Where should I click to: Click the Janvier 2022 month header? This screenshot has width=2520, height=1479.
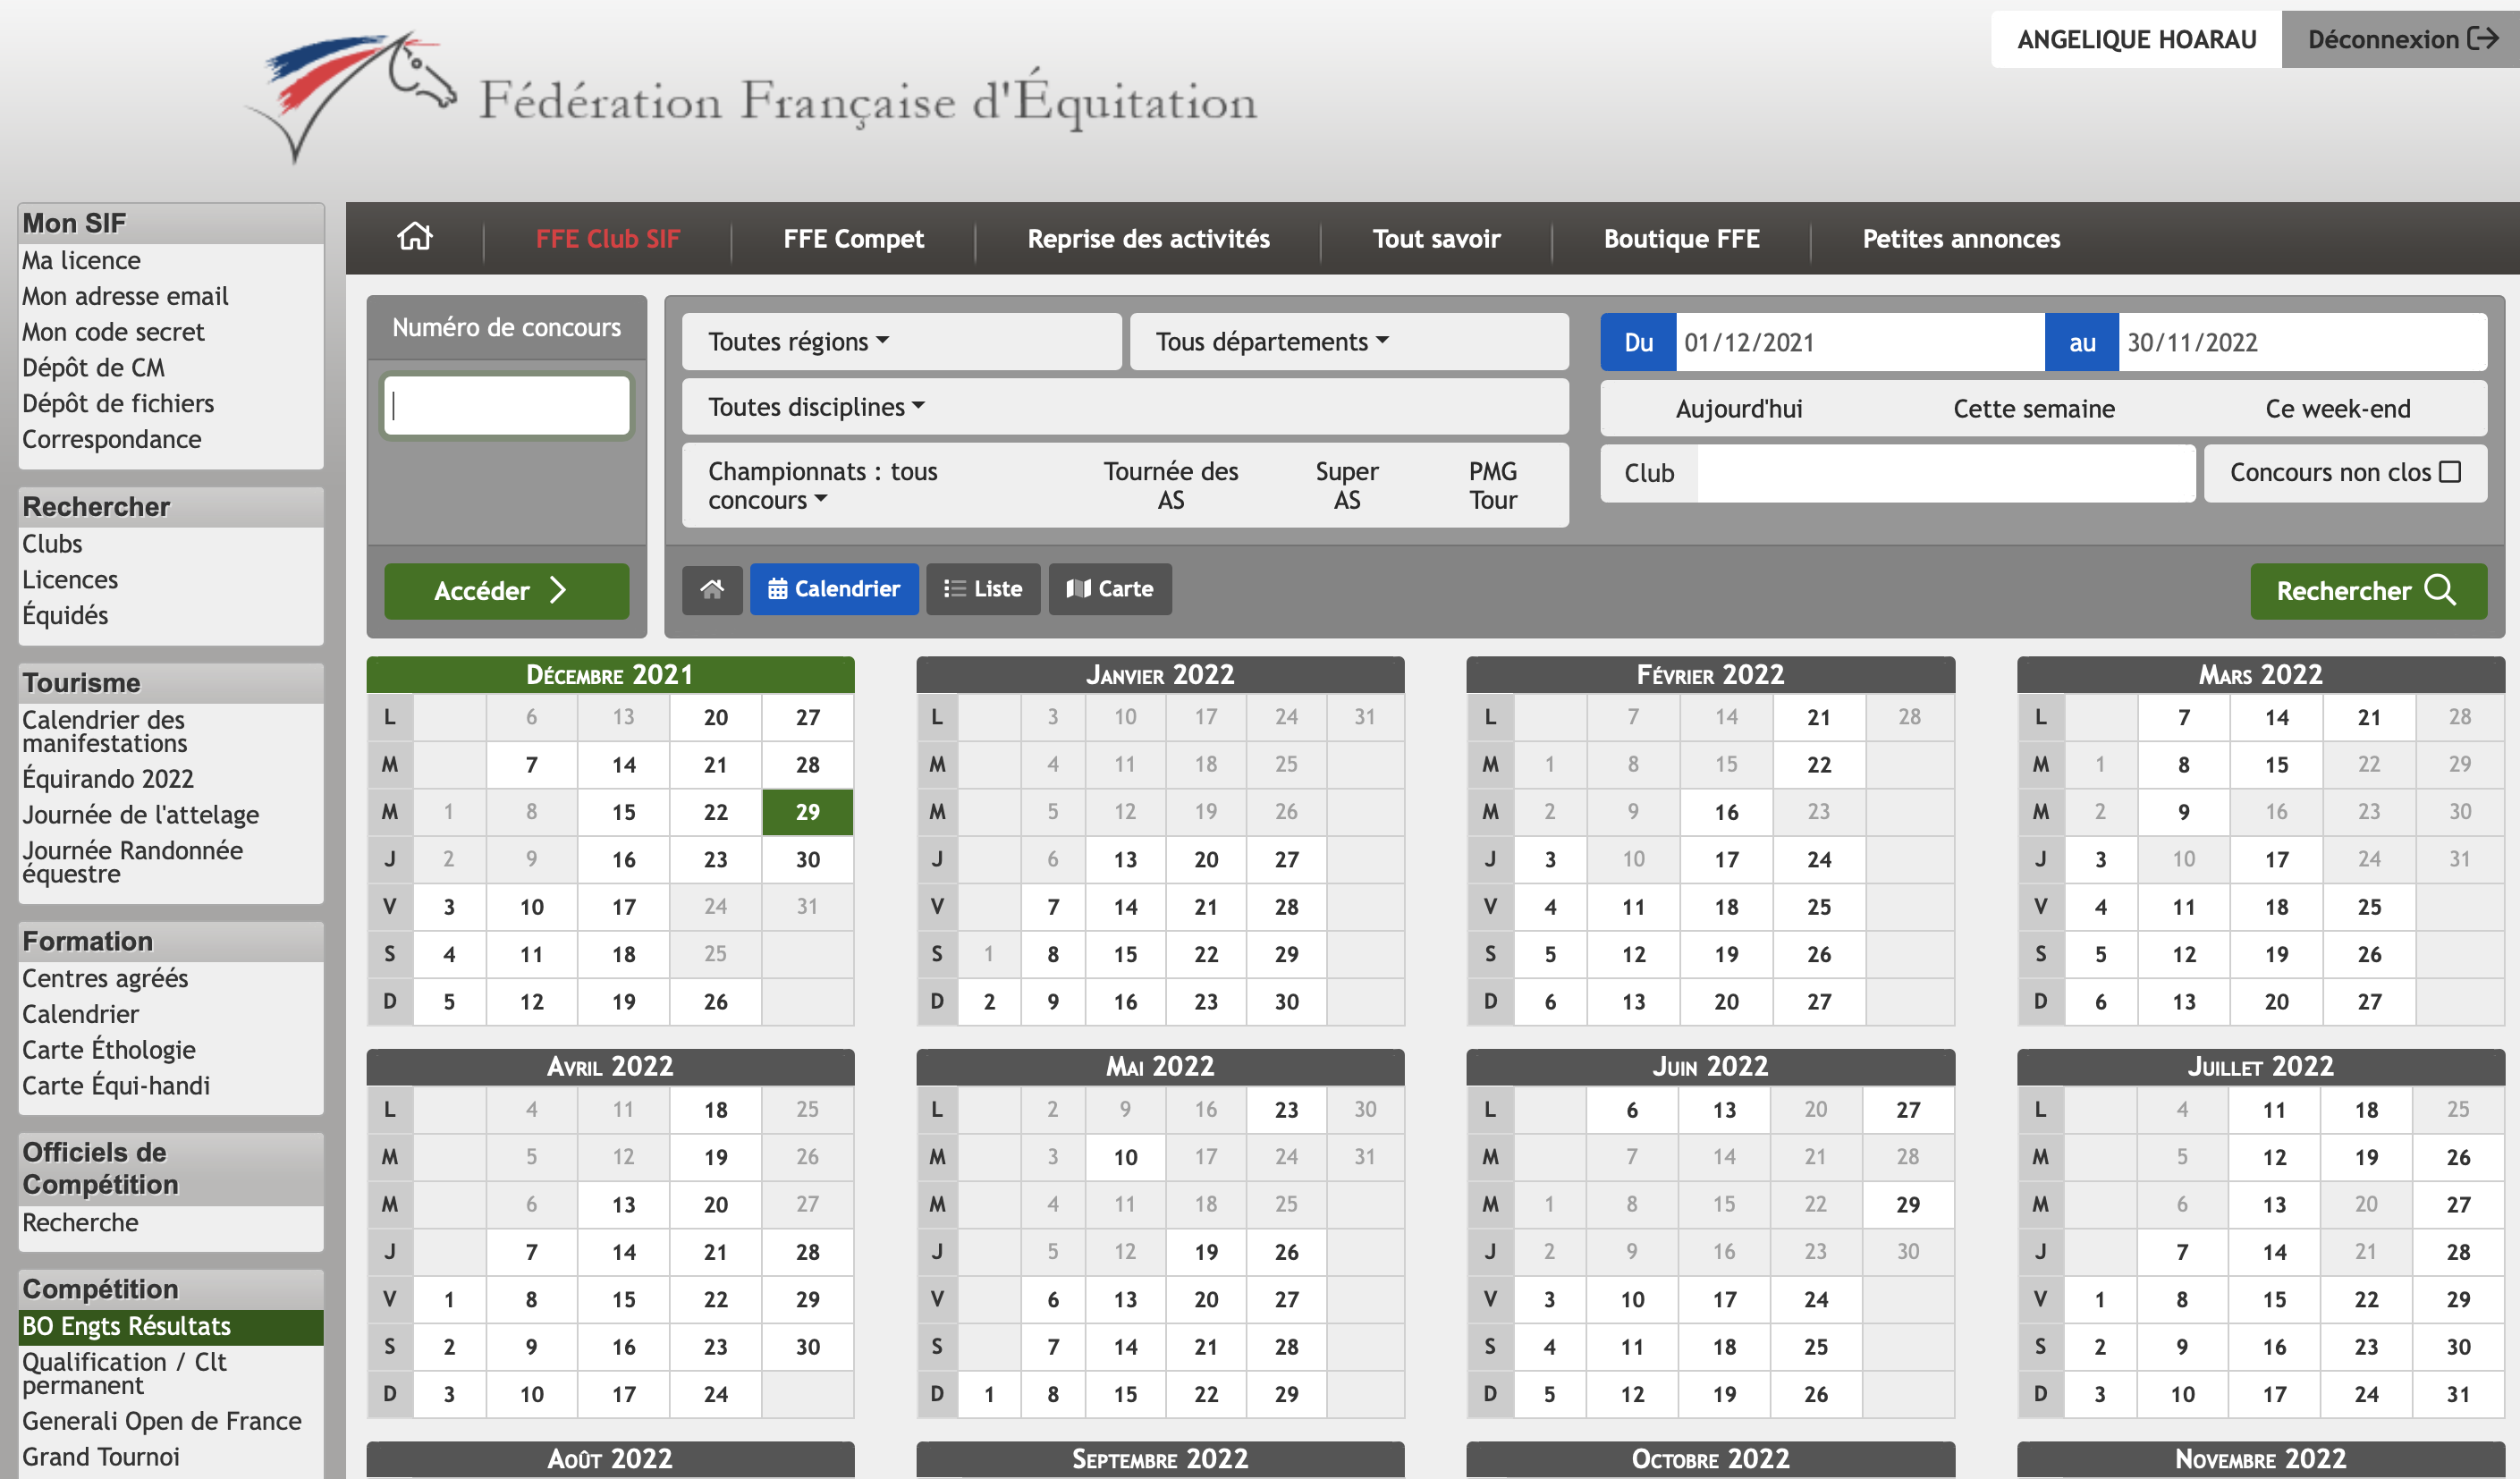(x=1160, y=674)
